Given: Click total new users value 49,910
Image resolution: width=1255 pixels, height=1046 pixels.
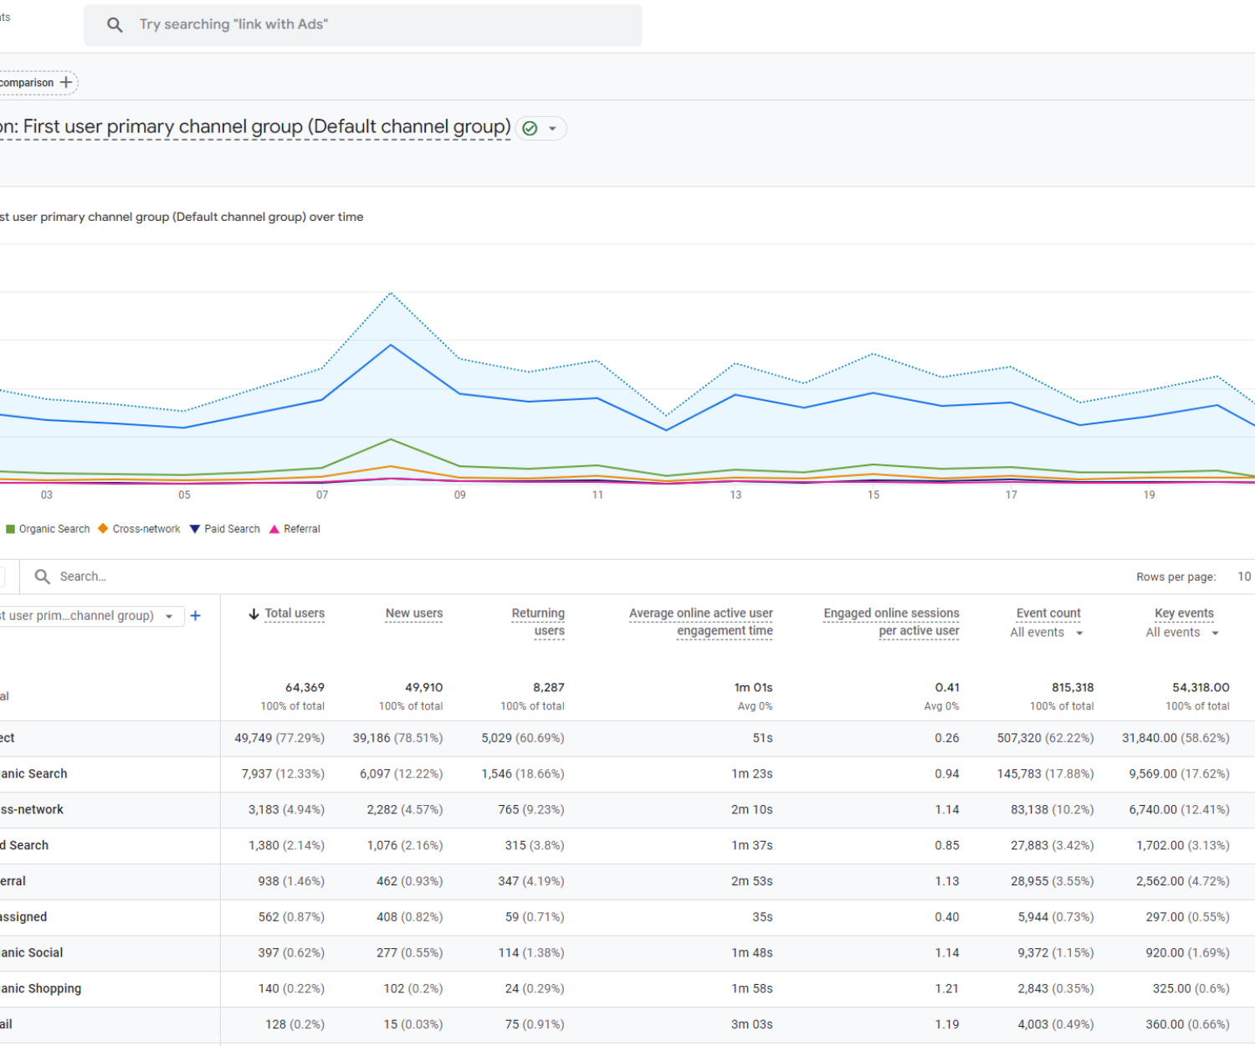Looking at the screenshot, I should [x=423, y=688].
